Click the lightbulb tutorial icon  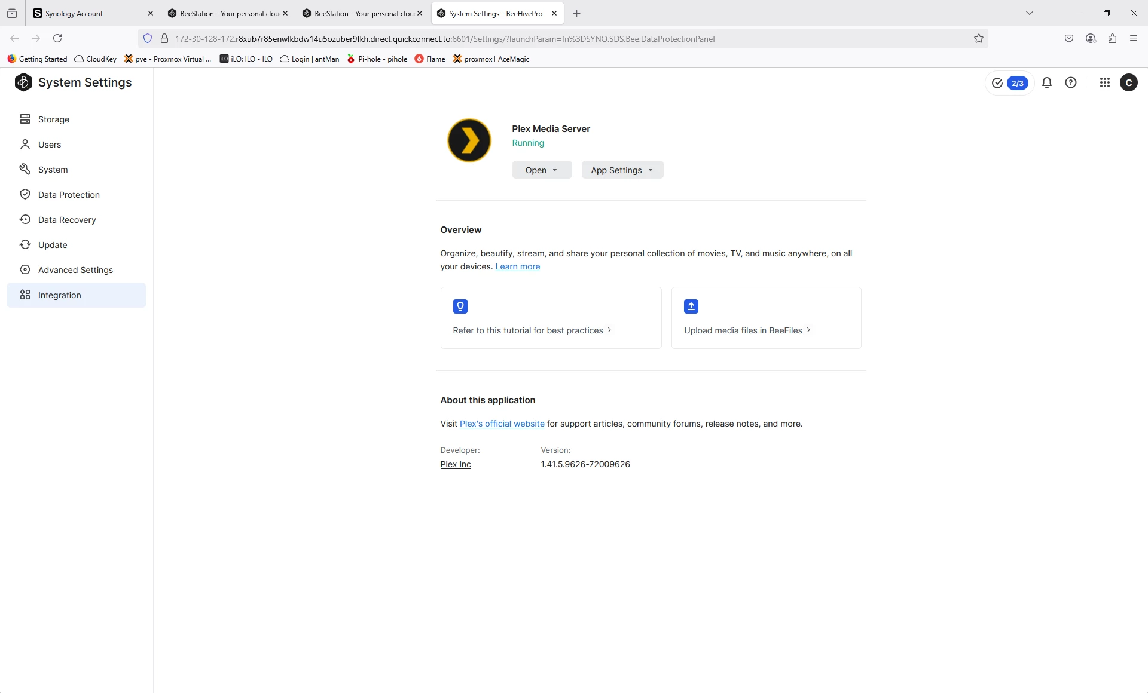tap(460, 306)
